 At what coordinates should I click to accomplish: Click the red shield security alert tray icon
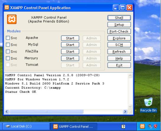(x=155, y=126)
